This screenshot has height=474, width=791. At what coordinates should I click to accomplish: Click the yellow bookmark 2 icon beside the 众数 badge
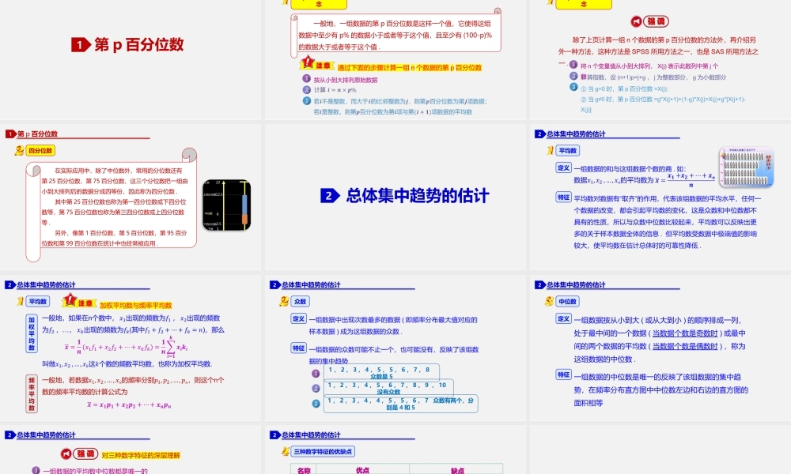(282, 301)
